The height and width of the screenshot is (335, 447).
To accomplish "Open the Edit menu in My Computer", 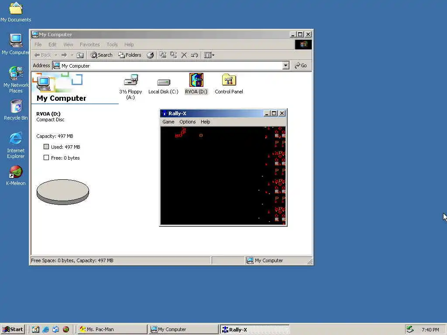I will pyautogui.click(x=52, y=44).
